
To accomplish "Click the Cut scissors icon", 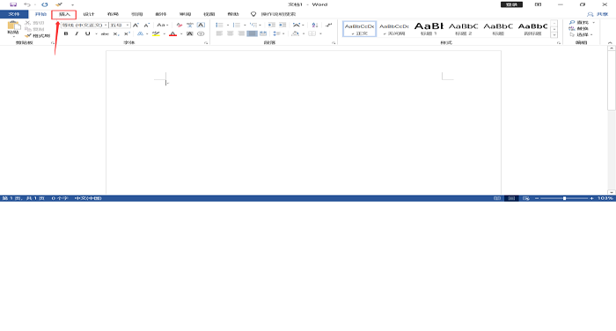I will point(27,23).
